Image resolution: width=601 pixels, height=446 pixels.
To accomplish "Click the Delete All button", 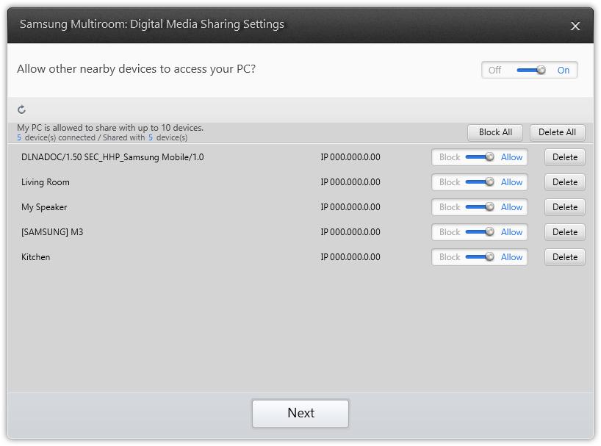I will click(558, 132).
